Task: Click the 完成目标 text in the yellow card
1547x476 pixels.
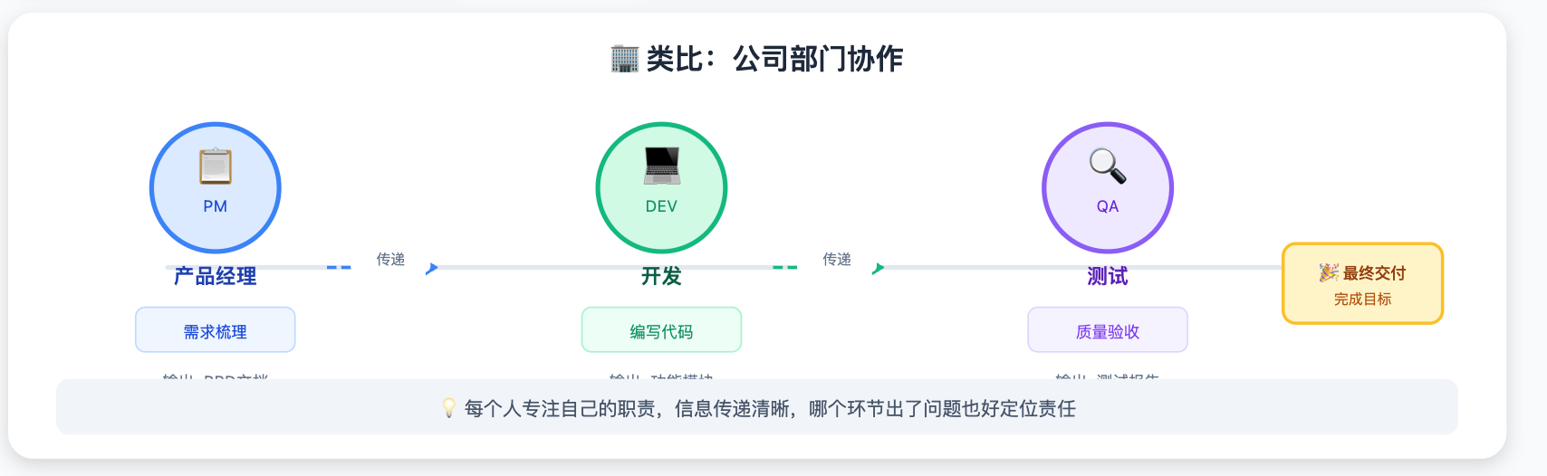Action: [1362, 299]
